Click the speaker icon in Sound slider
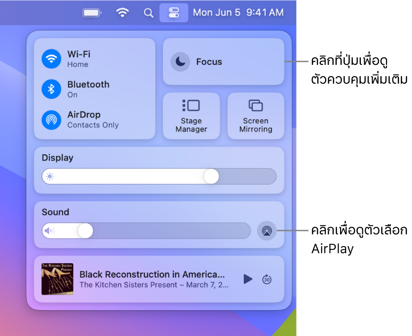The height and width of the screenshot is (336, 412). pyautogui.click(x=49, y=231)
